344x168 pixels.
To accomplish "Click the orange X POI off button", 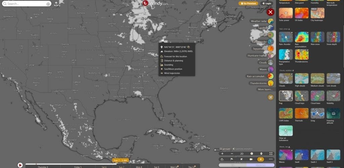I will click(261, 159).
